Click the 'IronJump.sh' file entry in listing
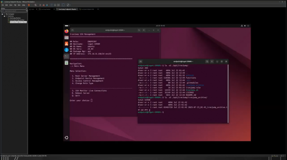 coord(192,90)
